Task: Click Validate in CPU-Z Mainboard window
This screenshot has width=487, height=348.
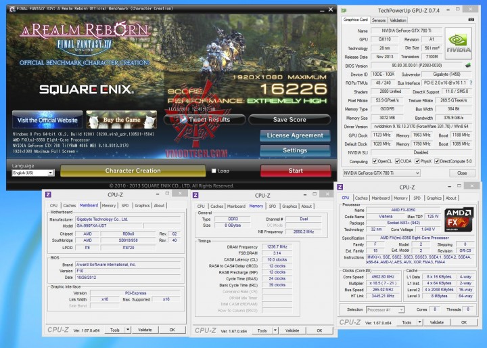Action: (x=145, y=330)
